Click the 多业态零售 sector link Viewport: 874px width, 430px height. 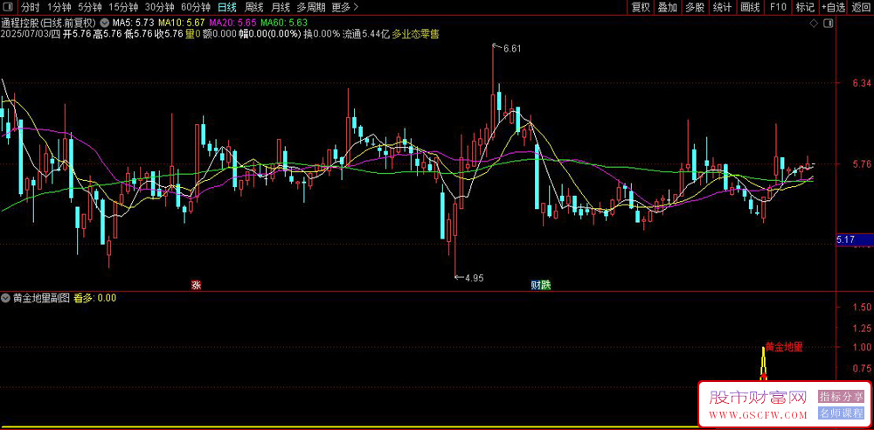pos(415,34)
